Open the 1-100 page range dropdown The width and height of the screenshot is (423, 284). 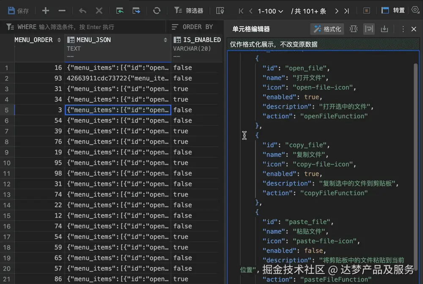[x=270, y=11]
